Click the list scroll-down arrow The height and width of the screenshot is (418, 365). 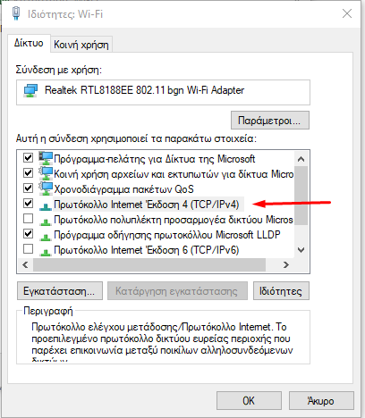coord(301,250)
